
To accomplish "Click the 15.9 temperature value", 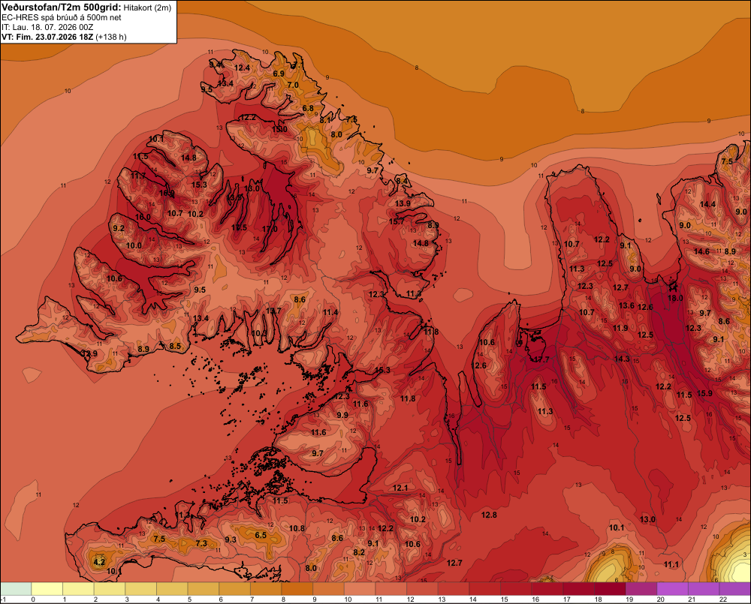I will [704, 393].
